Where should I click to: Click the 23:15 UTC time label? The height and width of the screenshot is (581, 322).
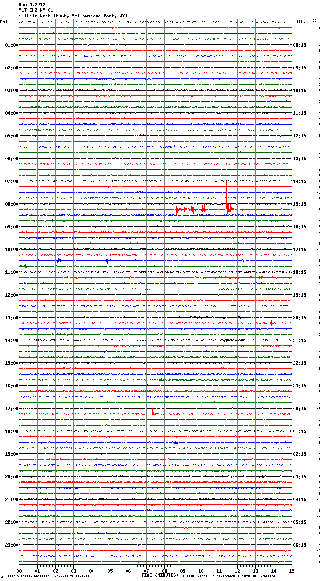click(x=300, y=386)
